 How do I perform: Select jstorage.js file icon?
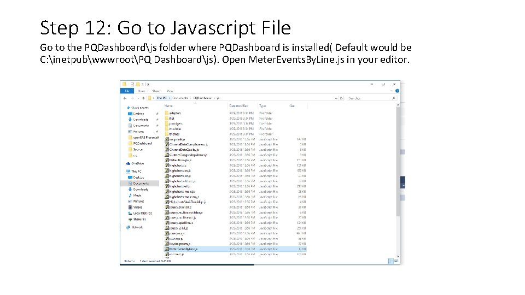click(x=166, y=239)
